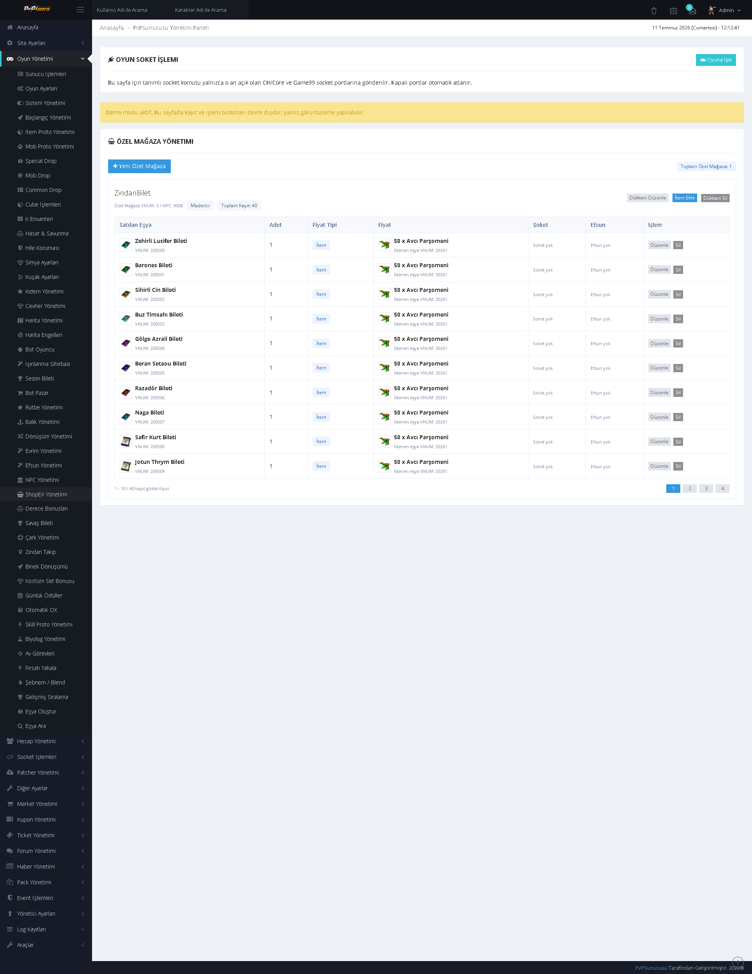
Task: Click the Zehirli Lusifer Bileti item icon
Action: point(126,245)
